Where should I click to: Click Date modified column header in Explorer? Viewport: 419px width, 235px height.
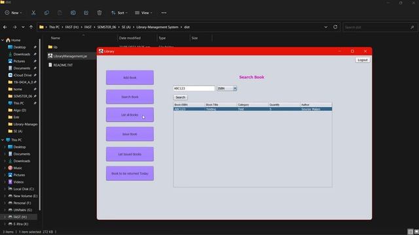tap(130, 38)
